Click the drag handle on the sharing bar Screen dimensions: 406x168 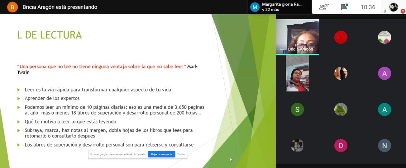91,154
